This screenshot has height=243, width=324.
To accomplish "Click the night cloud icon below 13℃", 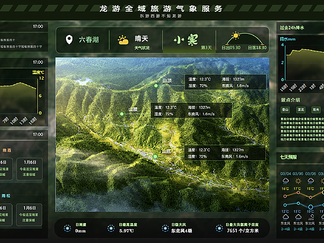I will click(298, 217).
